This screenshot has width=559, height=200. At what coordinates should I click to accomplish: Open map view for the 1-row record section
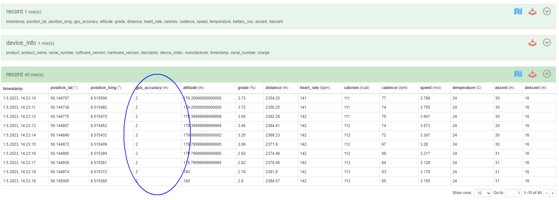pos(518,12)
